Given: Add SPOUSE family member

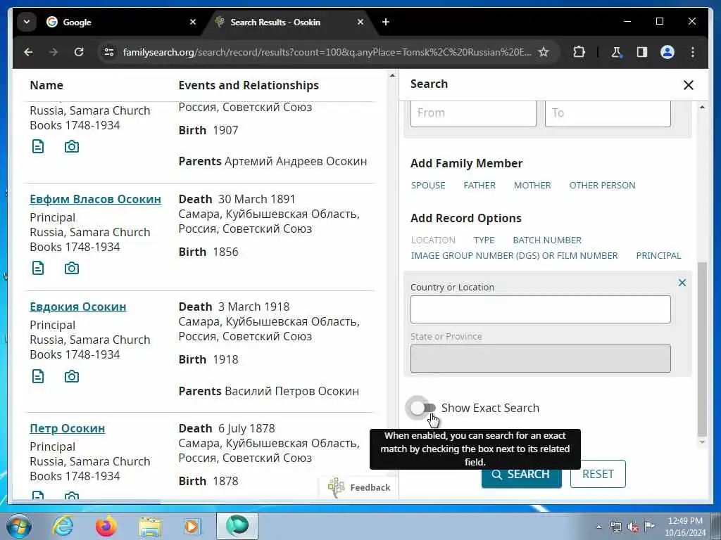Looking at the screenshot, I should [428, 186].
